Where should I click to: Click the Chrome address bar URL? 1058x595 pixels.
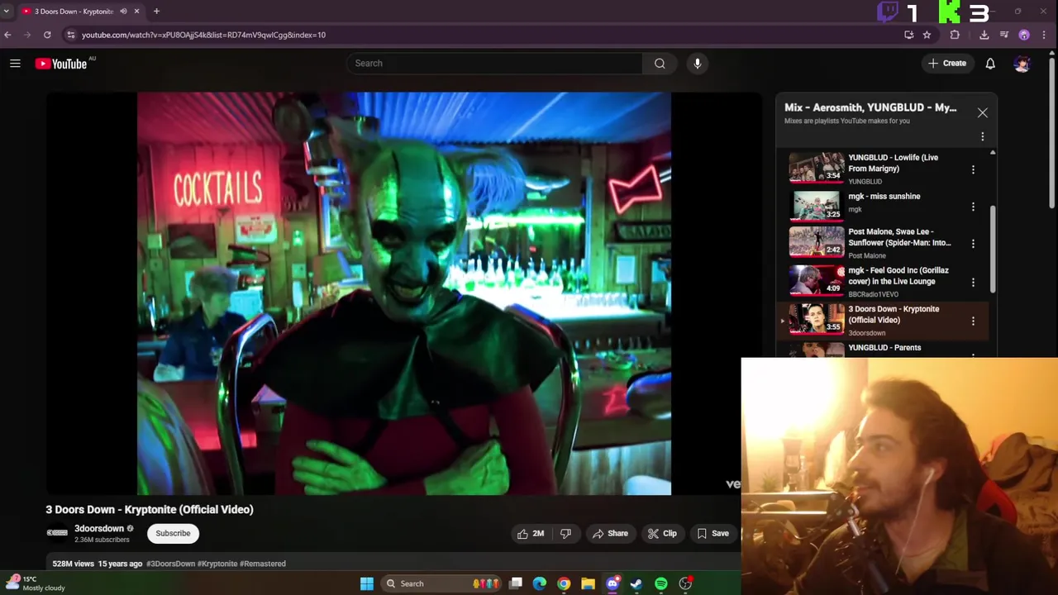pos(203,35)
